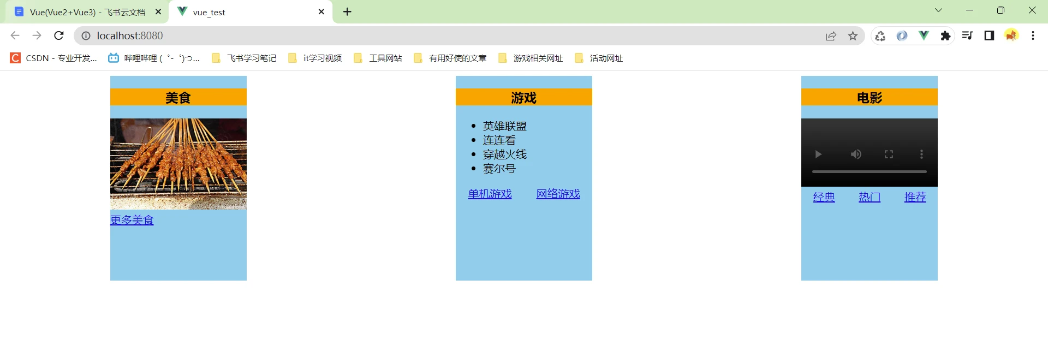
Task: Toggle fullscreen on the video player
Action: coord(889,154)
